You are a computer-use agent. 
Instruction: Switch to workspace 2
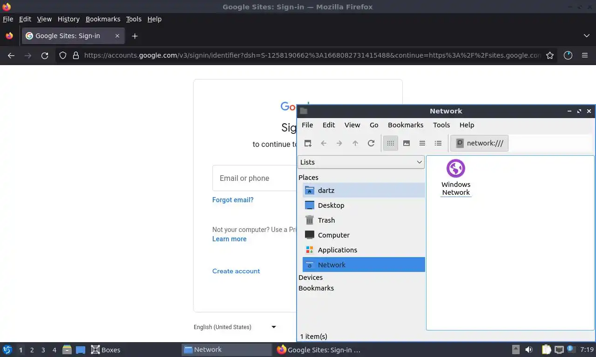tap(32, 350)
